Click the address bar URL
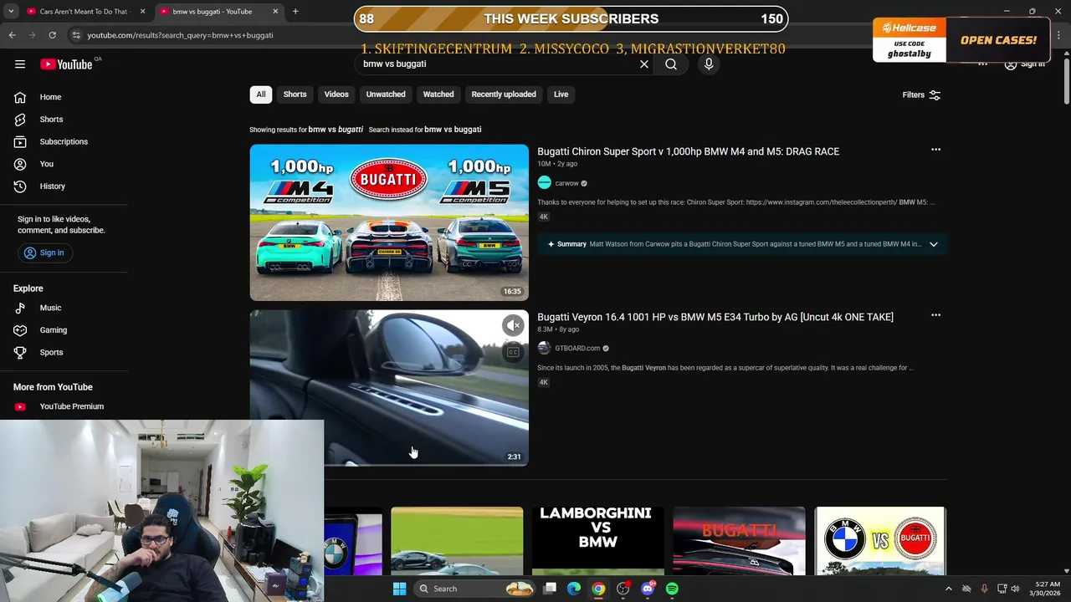Screen dimensions: 1071x602 (181, 35)
